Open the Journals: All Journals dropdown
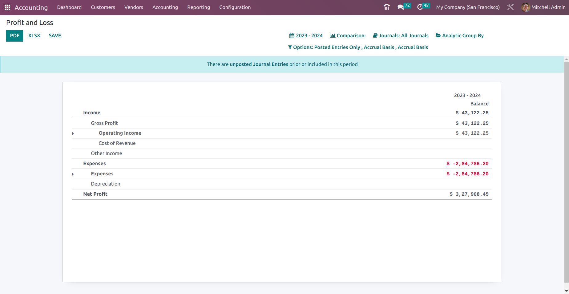Image resolution: width=569 pixels, height=294 pixels. 401,36
